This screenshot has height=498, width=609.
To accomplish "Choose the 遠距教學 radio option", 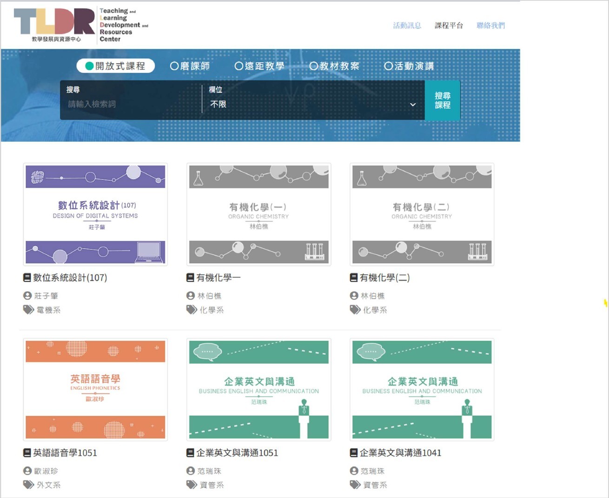I will tap(239, 66).
